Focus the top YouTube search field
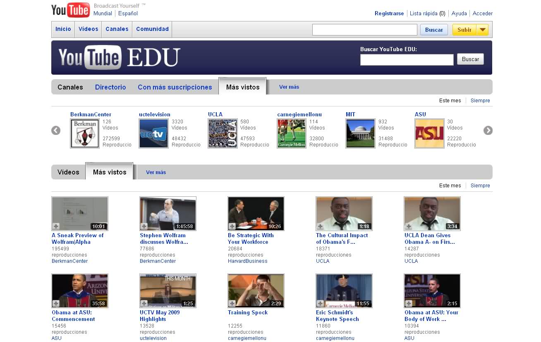The width and height of the screenshot is (541, 342). 365,30
